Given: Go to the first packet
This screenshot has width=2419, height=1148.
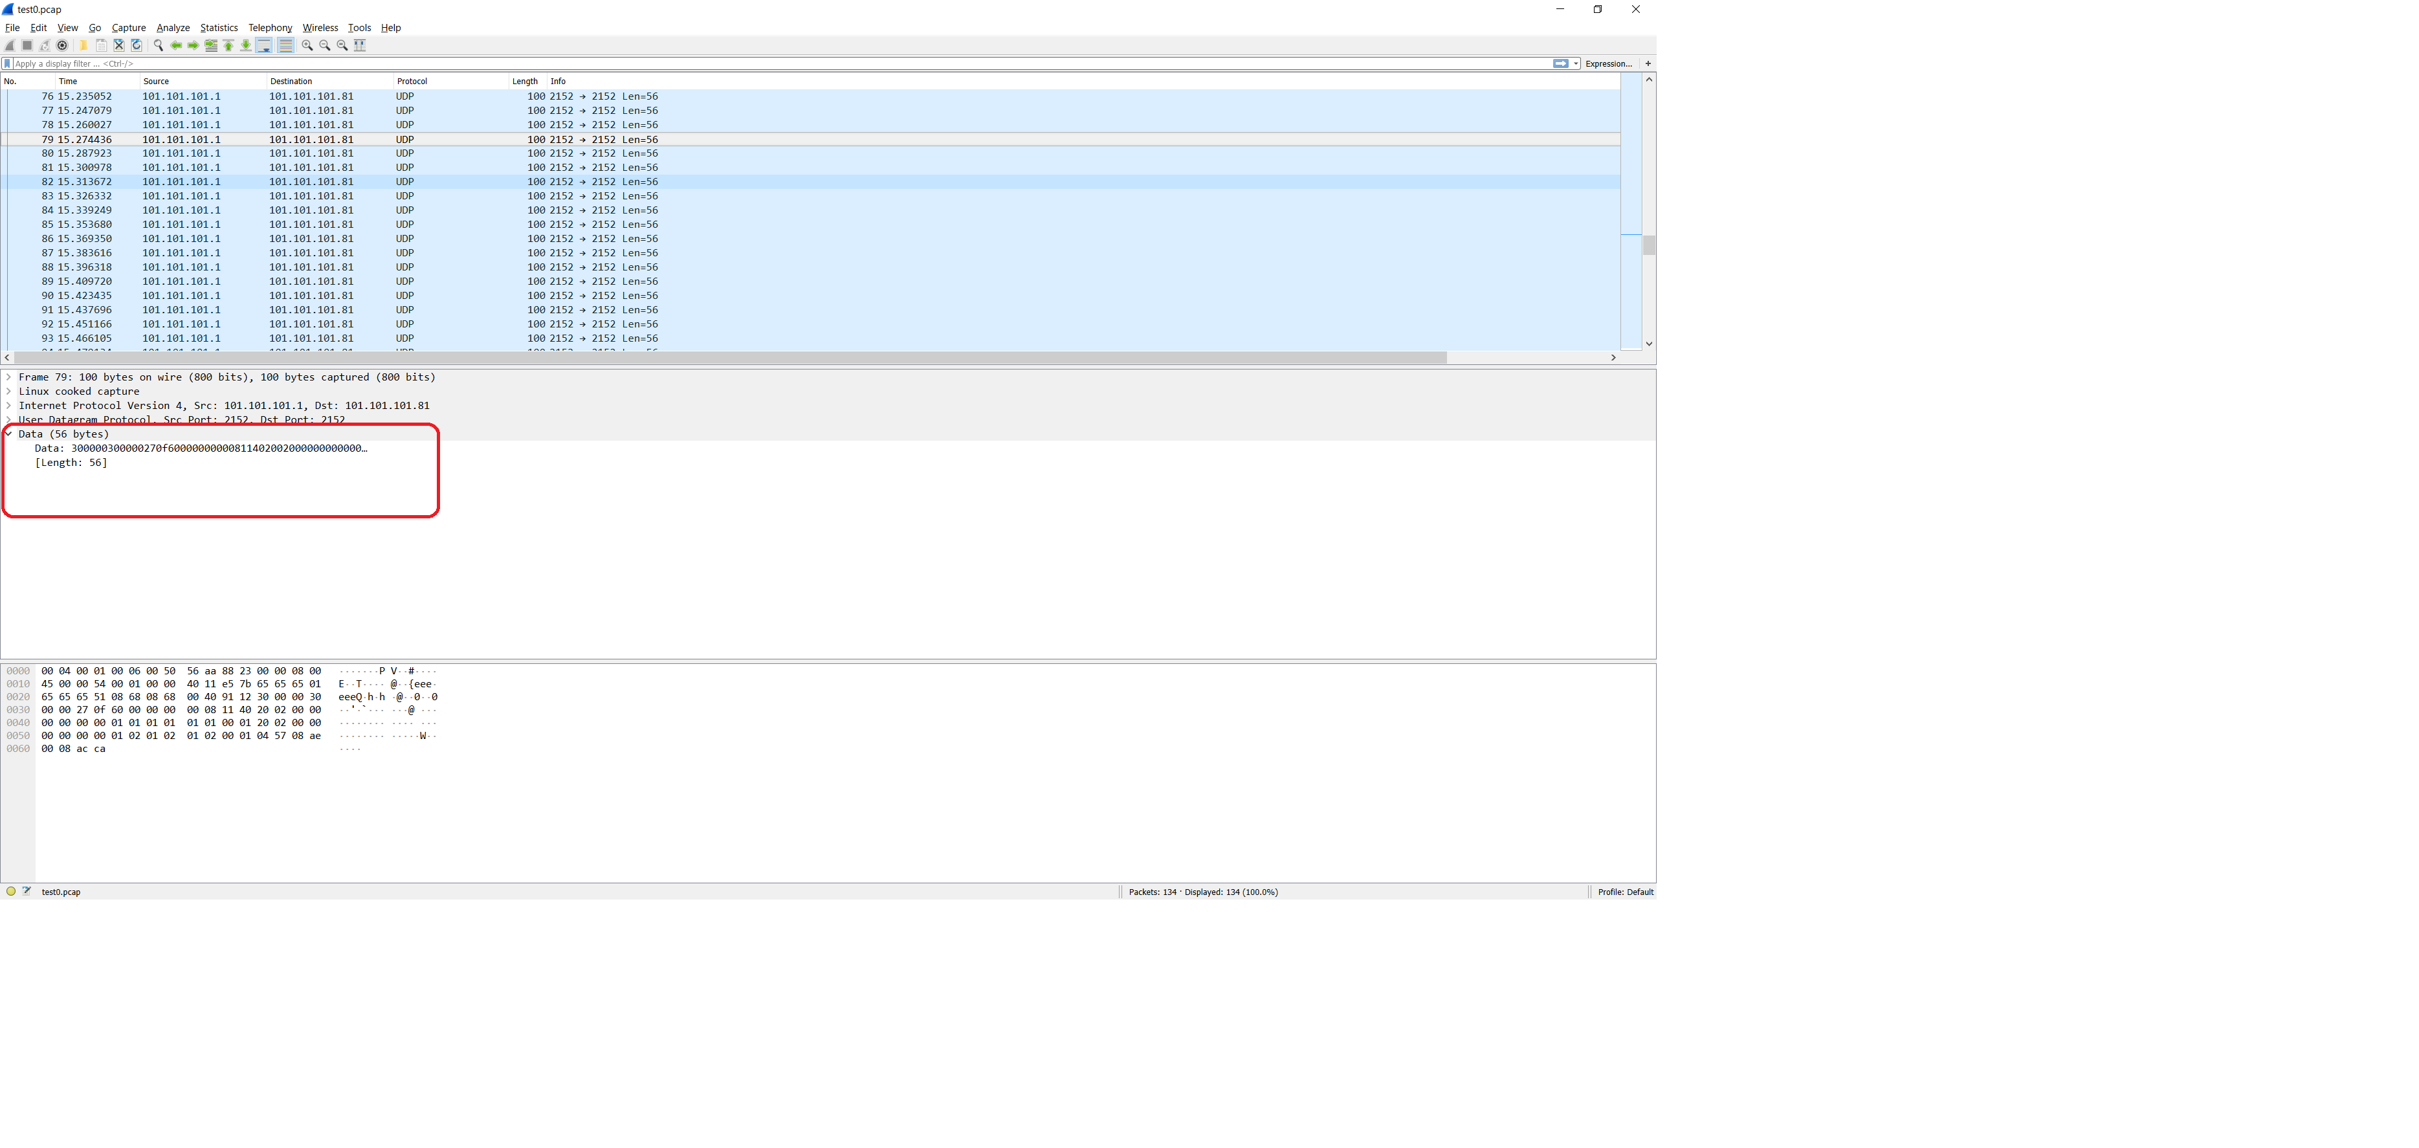Looking at the screenshot, I should [228, 45].
